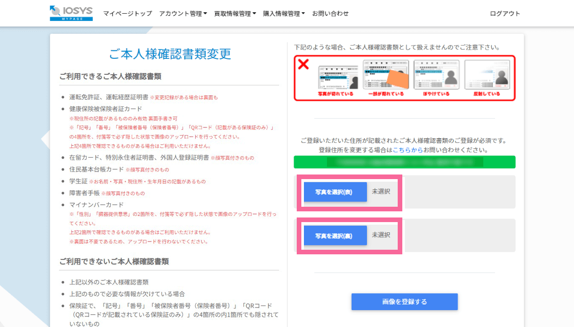Click the green registered address bar
574x327 pixels.
(x=404, y=162)
